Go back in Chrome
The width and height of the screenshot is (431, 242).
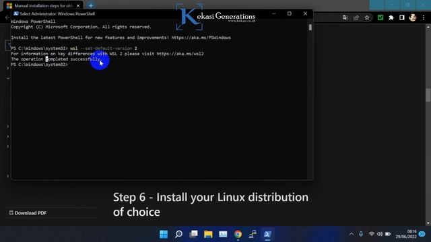coord(7,17)
